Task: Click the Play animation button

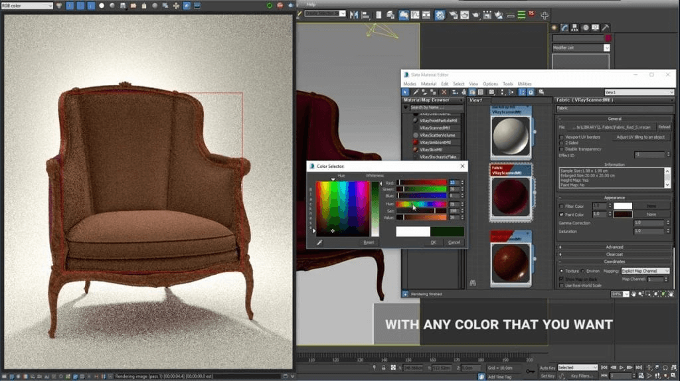Action: (x=621, y=368)
